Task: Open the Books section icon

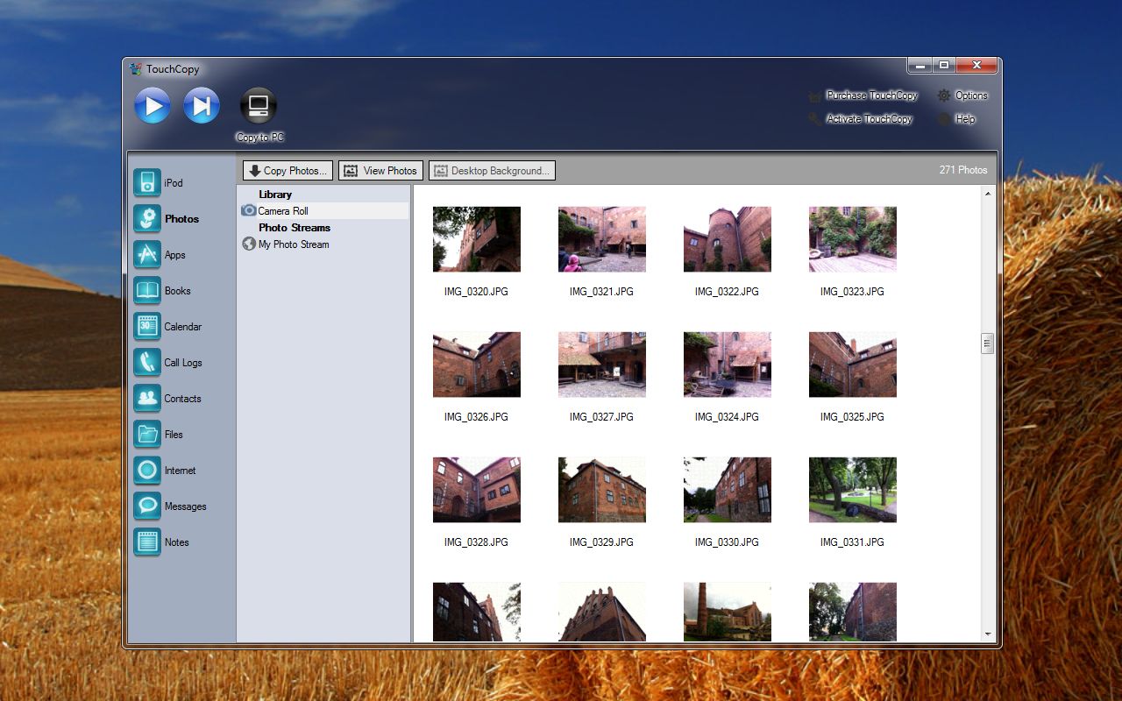Action: pos(147,291)
